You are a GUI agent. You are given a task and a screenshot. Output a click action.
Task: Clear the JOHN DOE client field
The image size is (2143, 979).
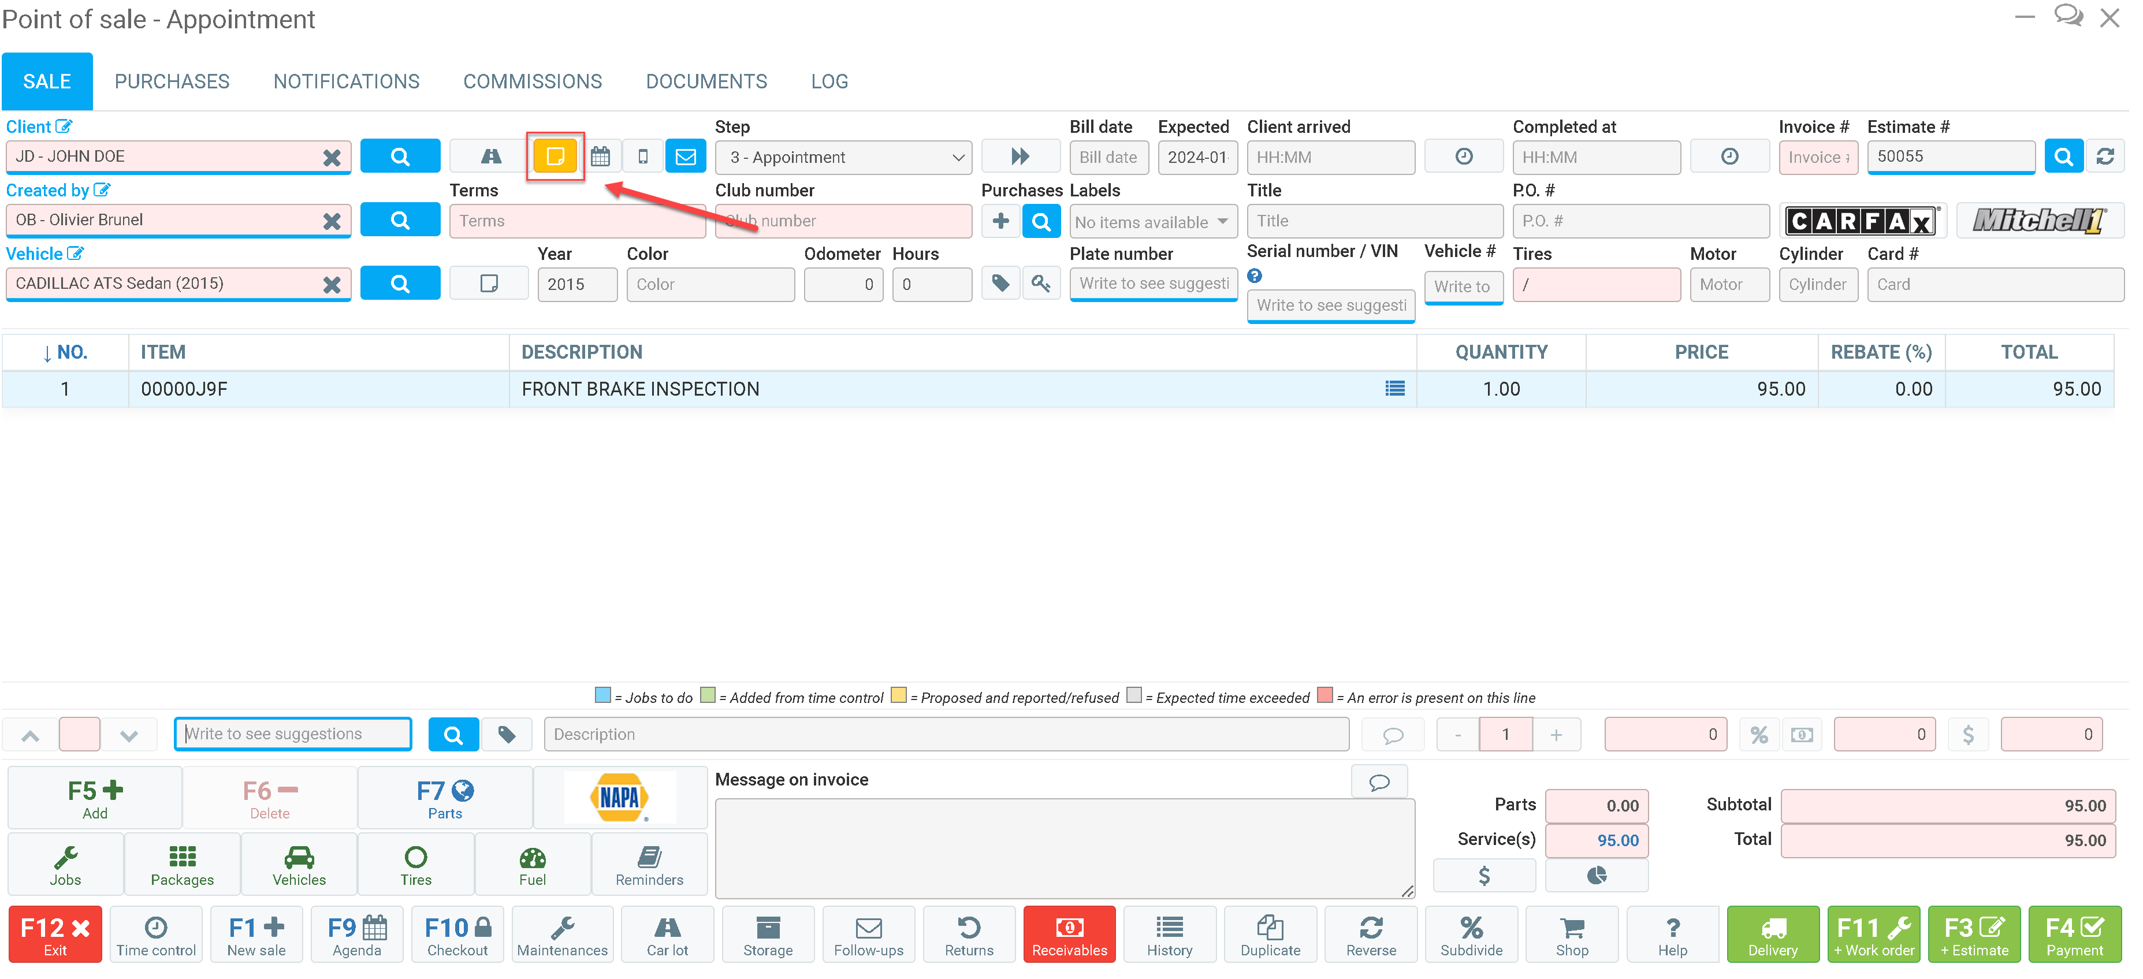[331, 157]
